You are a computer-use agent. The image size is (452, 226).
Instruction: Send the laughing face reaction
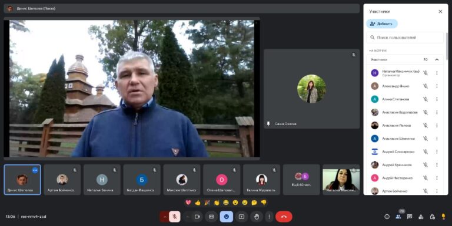pyautogui.click(x=226, y=203)
